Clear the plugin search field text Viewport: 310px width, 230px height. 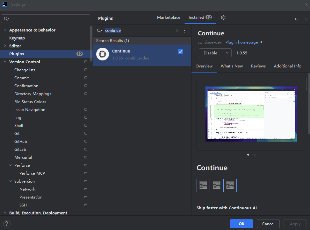point(177,31)
